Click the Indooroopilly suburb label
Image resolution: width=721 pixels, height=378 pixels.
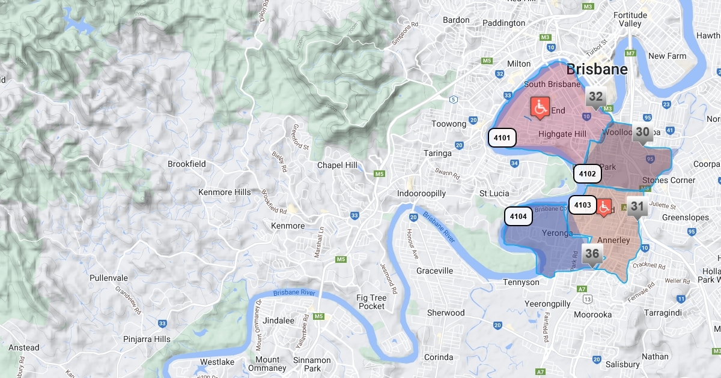421,193
